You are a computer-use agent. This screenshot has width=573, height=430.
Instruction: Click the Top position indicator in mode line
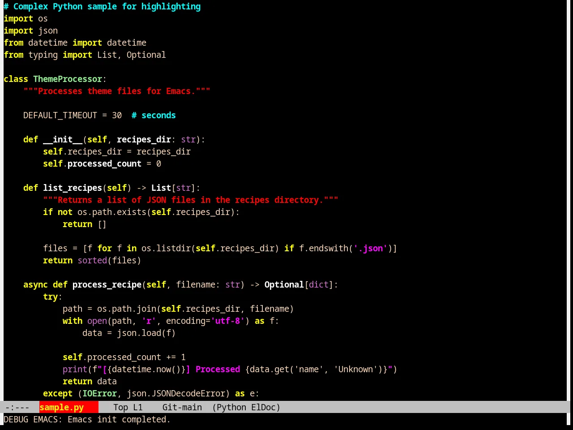120,407
